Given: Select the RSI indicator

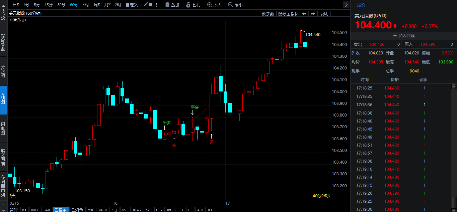Looking at the screenshot, I should pos(125,210).
